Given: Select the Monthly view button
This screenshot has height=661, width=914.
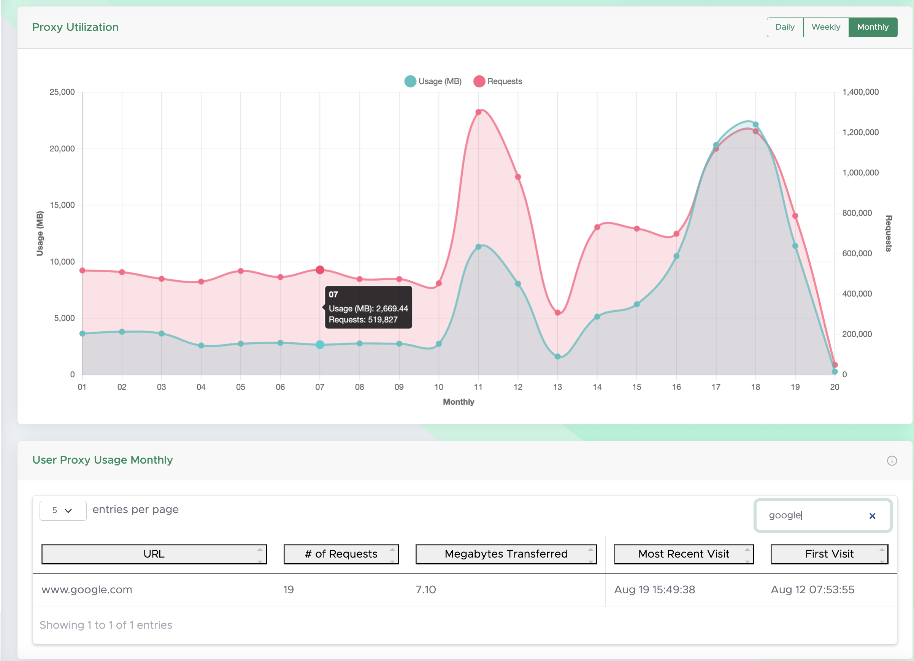Looking at the screenshot, I should 873,27.
